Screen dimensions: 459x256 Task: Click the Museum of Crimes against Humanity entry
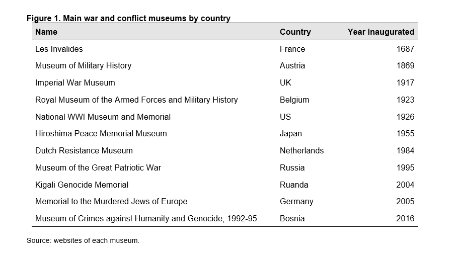pos(146,218)
